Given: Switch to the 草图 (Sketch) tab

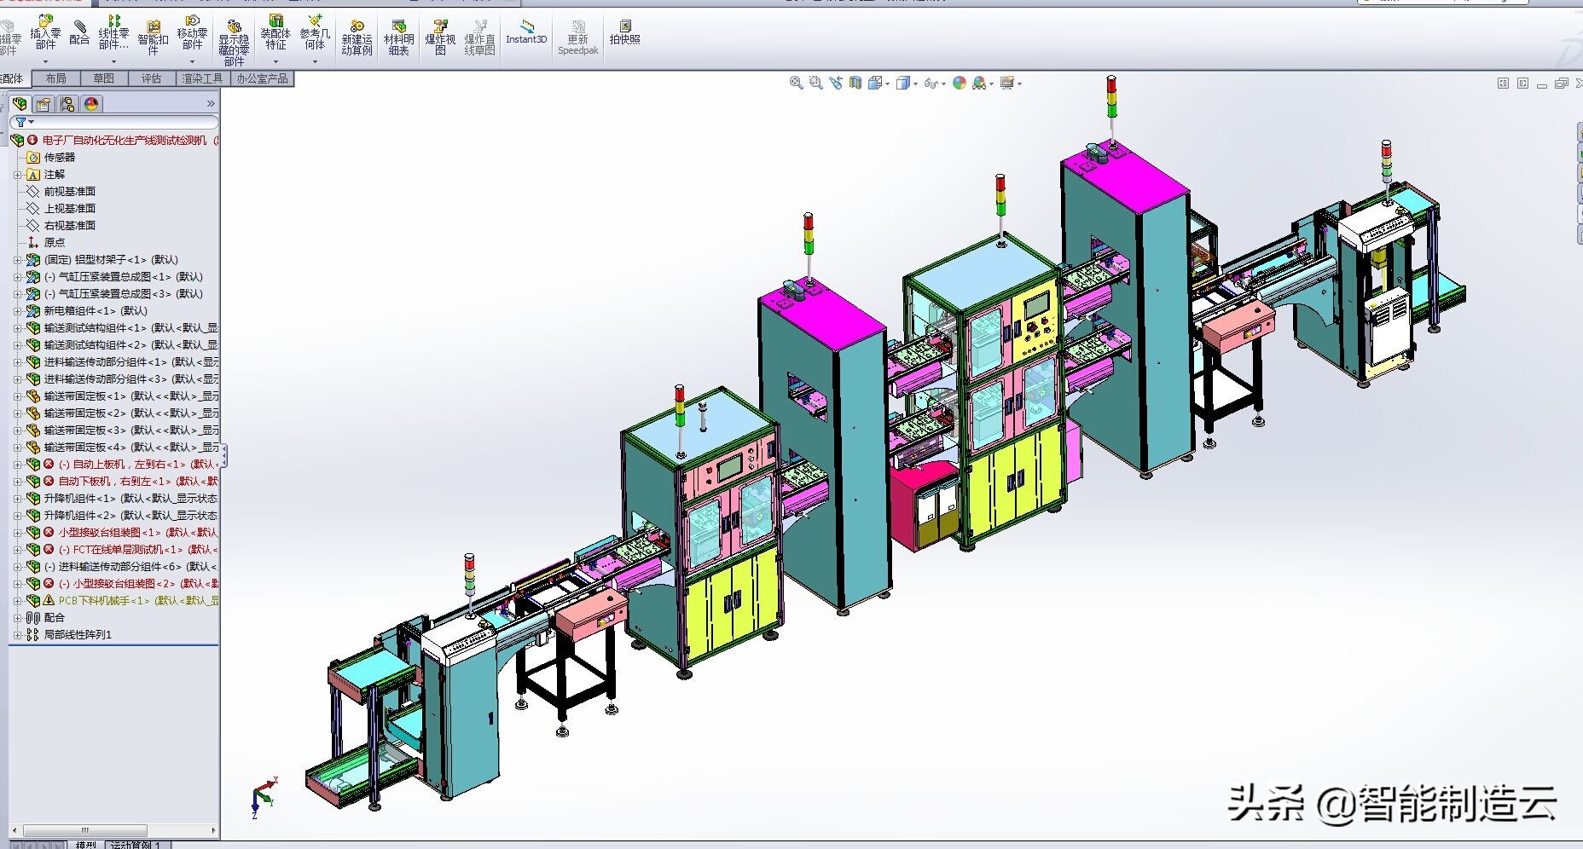Looking at the screenshot, I should 103,78.
